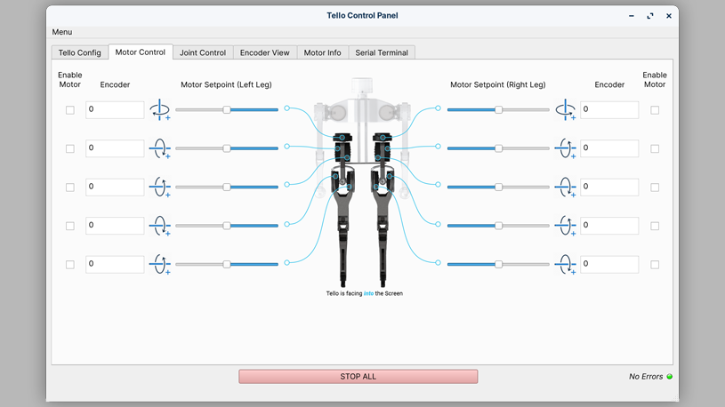725x407 pixels.
Task: Switch to the Joint Control tab
Action: click(x=203, y=52)
